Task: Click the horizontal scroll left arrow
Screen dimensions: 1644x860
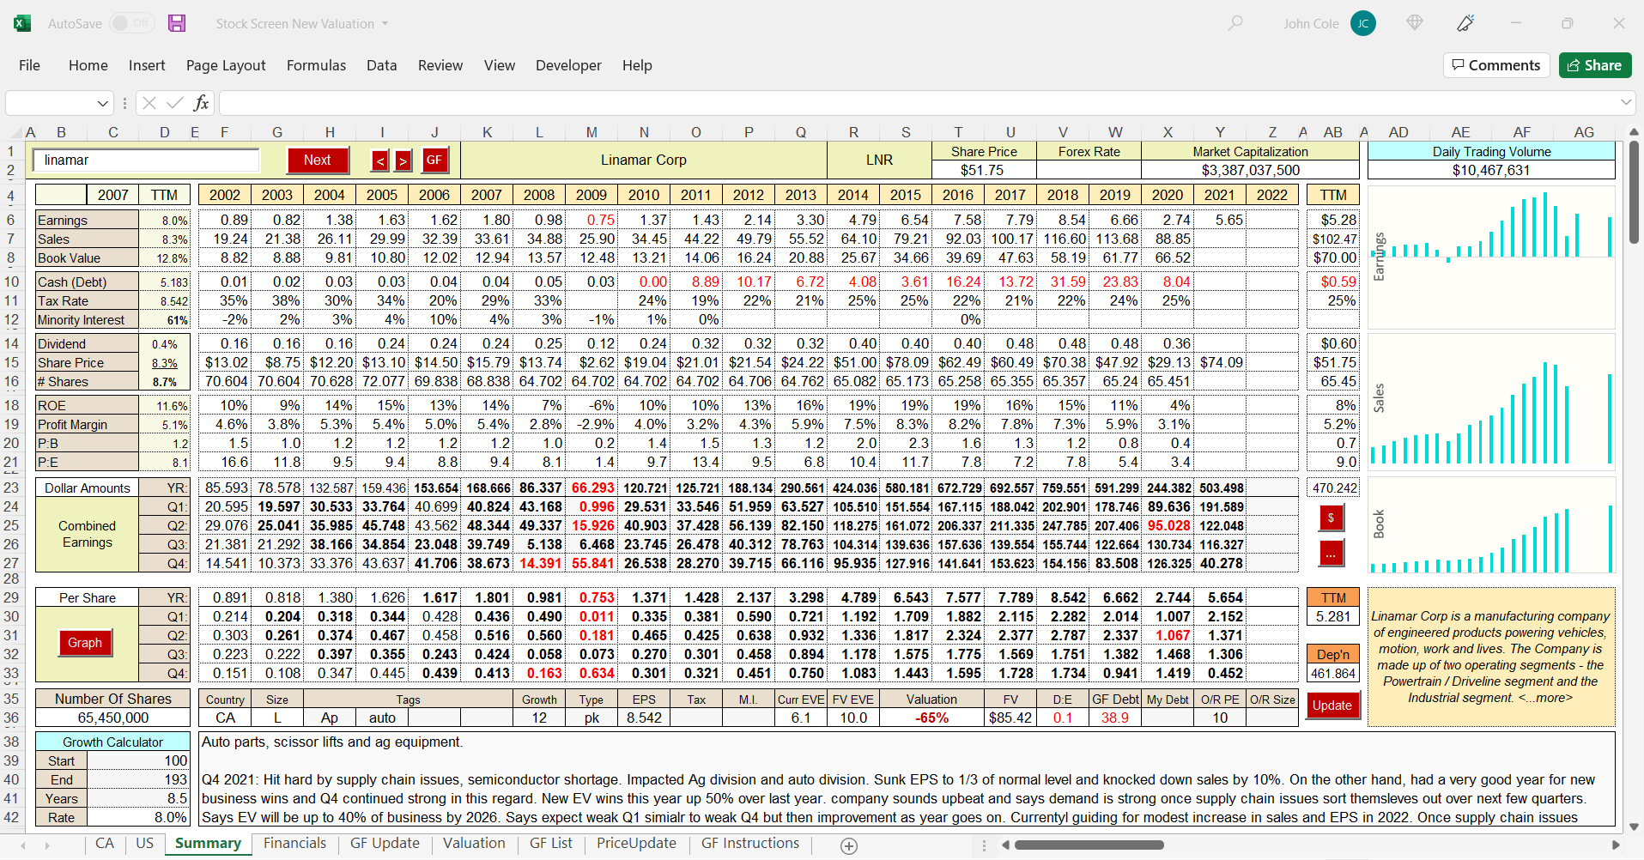Action: (x=1005, y=845)
